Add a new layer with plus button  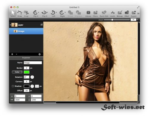pyautogui.click(x=12, y=54)
